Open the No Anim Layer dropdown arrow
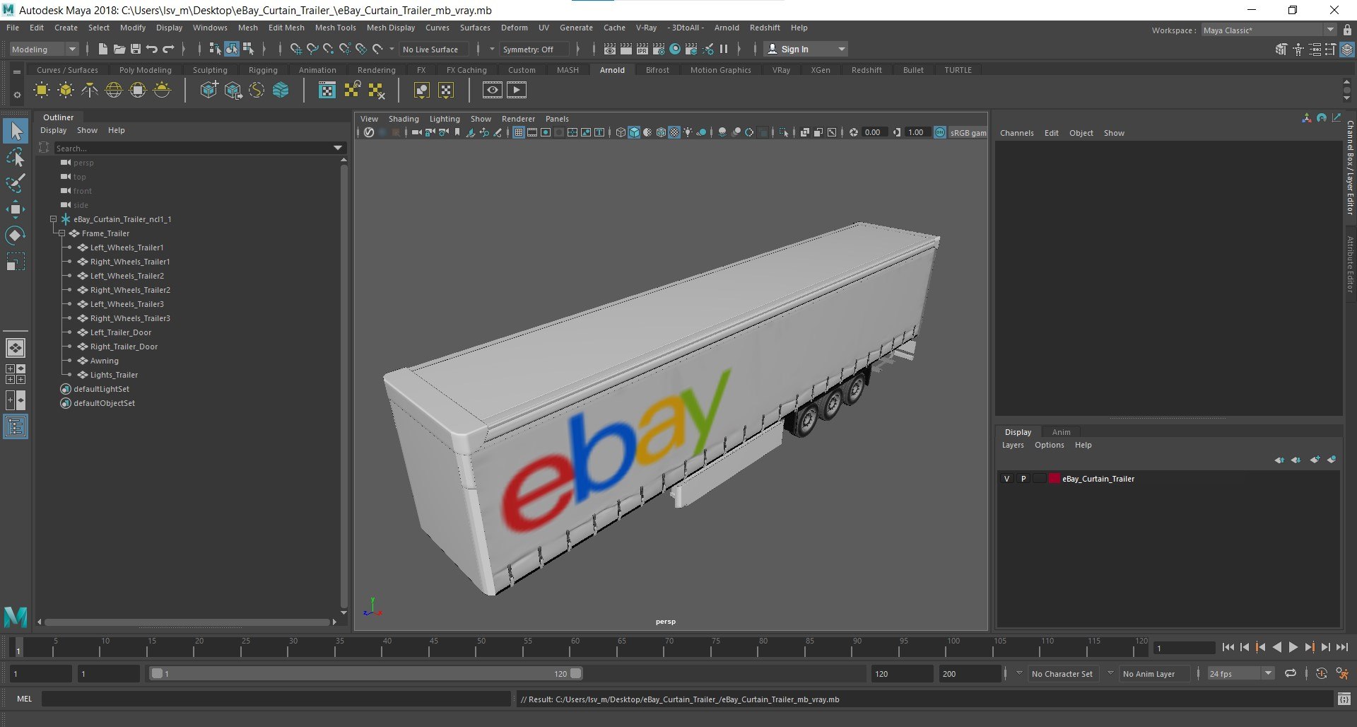 pos(1110,673)
